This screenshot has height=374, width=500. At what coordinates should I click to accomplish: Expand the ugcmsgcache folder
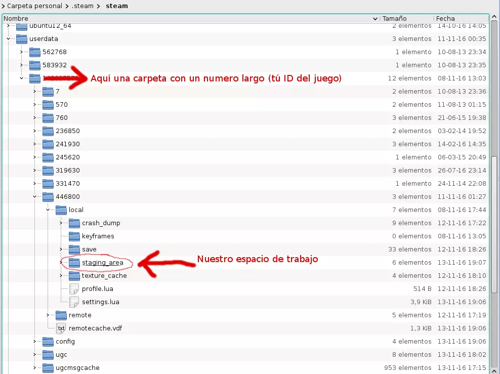click(35, 367)
